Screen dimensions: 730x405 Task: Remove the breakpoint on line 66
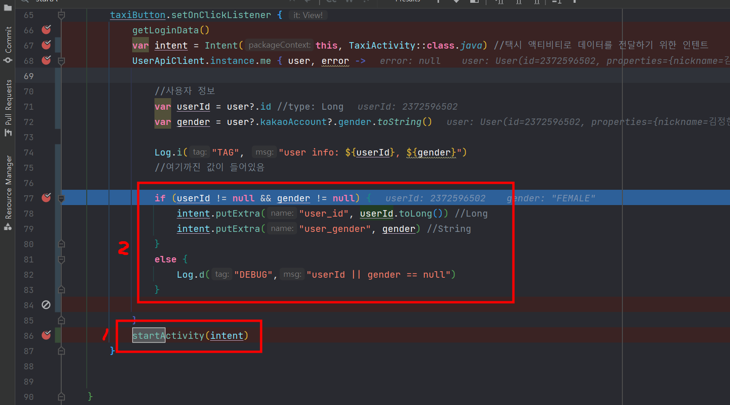(x=46, y=30)
